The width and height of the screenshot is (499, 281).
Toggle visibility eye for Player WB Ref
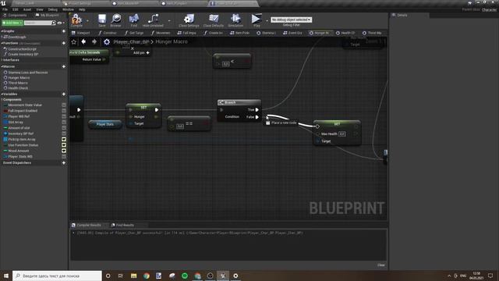click(x=64, y=116)
